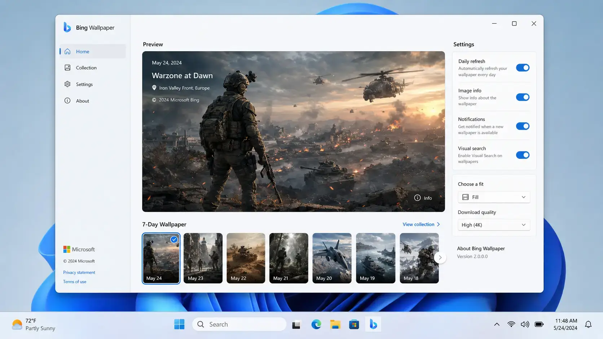Minimize the Bing Wallpaper window
This screenshot has width=603, height=339.
(494, 23)
